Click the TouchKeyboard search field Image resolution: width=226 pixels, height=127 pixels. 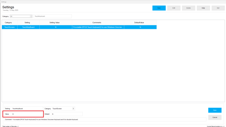(53, 16)
